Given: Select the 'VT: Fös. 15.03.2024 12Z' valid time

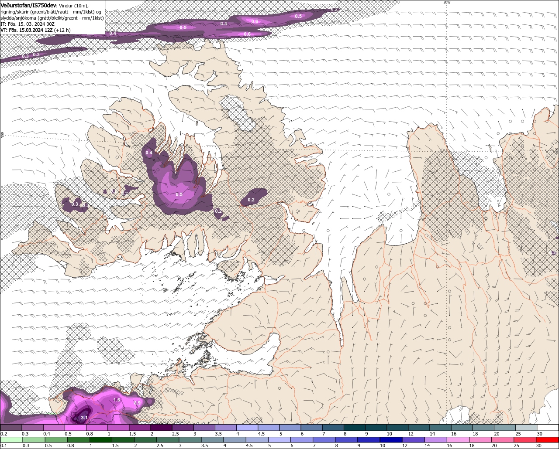Looking at the screenshot, I should click(27, 30).
